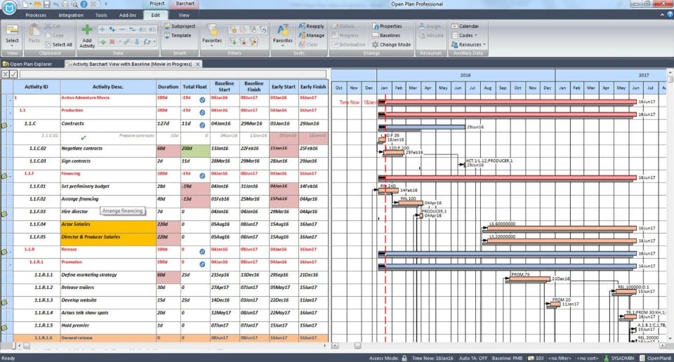Open the Add-Ins ribbon tab
Viewport: 674px width, 362px height.
(x=127, y=15)
